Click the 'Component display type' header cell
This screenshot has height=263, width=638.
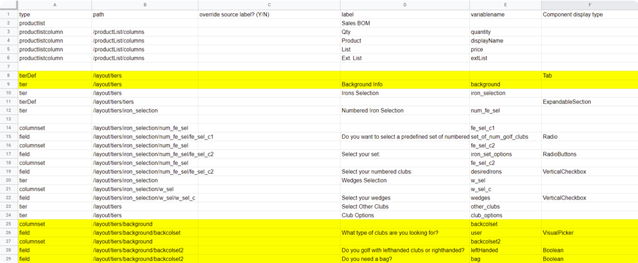point(590,14)
